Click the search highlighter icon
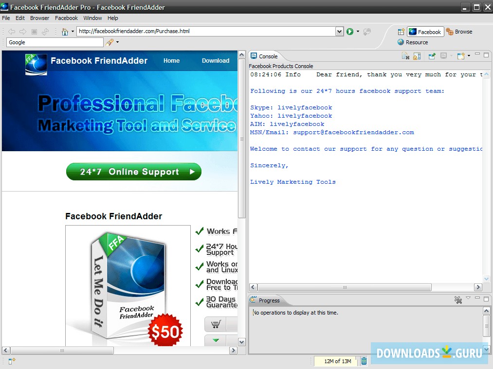Screen dimensions: 493x369 (110, 42)
